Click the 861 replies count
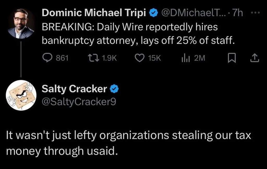The width and height of the screenshot is (267, 169). (x=62, y=58)
